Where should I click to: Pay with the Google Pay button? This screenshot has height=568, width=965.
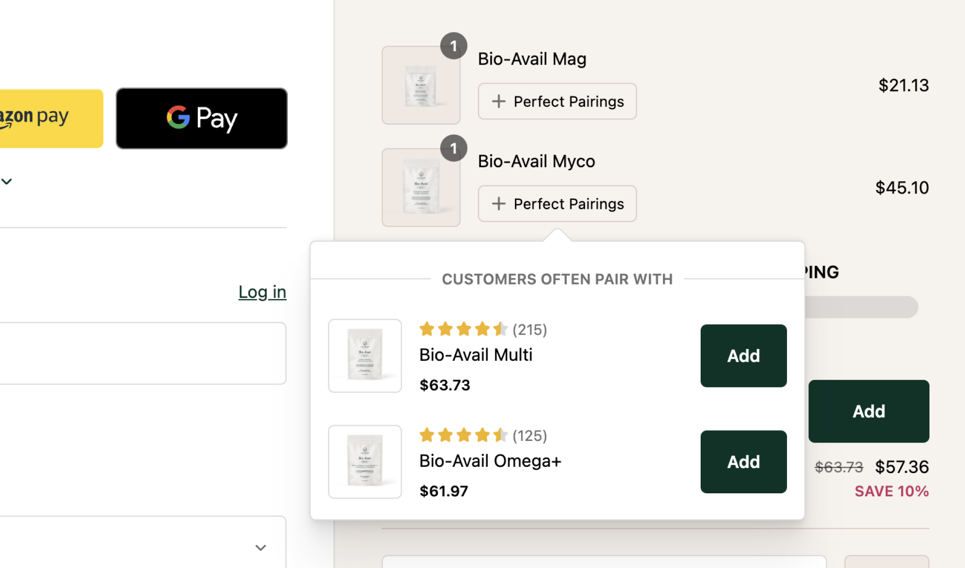click(x=201, y=118)
